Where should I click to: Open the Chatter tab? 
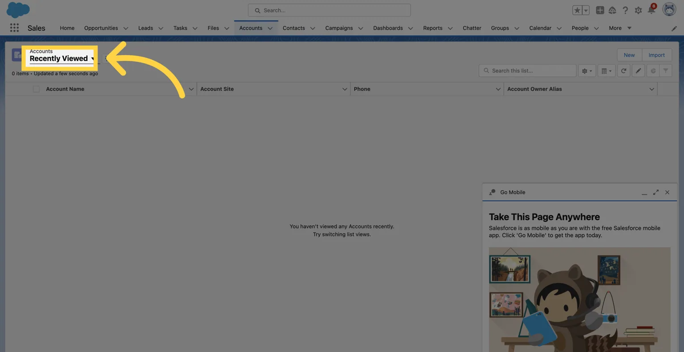coord(472,28)
